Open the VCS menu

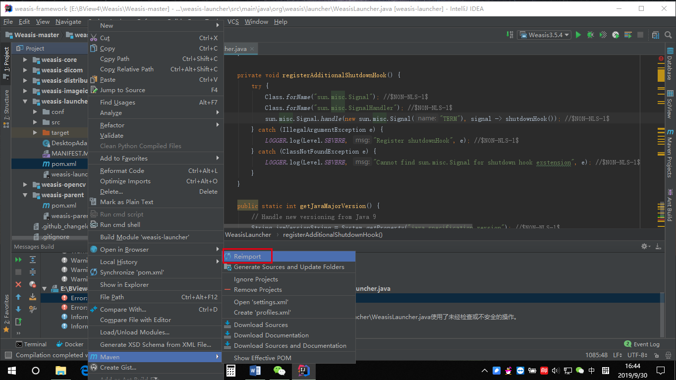pyautogui.click(x=232, y=22)
